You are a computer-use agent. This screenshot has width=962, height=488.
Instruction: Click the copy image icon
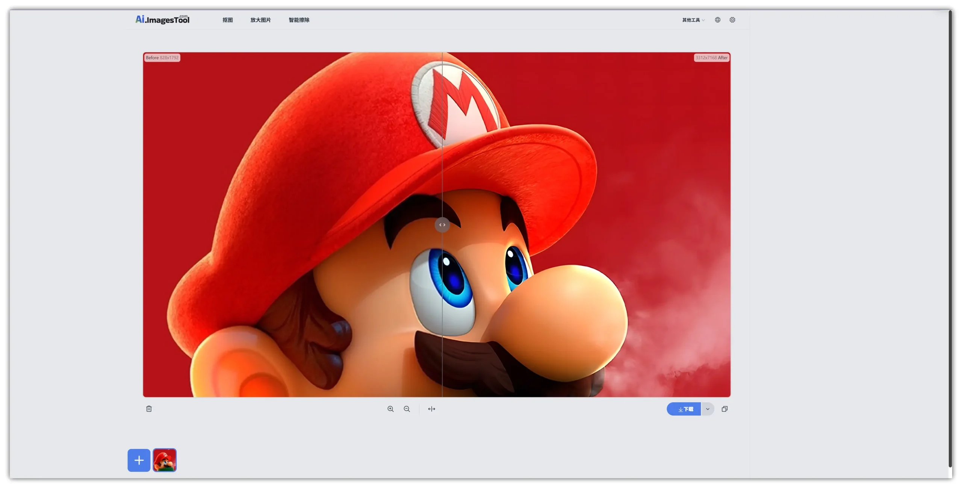point(725,409)
